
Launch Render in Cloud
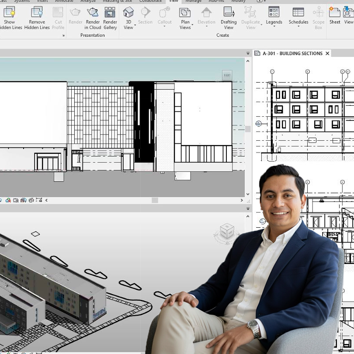[93, 17]
